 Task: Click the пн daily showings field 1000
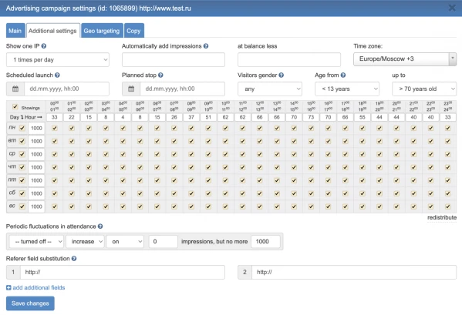click(x=36, y=128)
